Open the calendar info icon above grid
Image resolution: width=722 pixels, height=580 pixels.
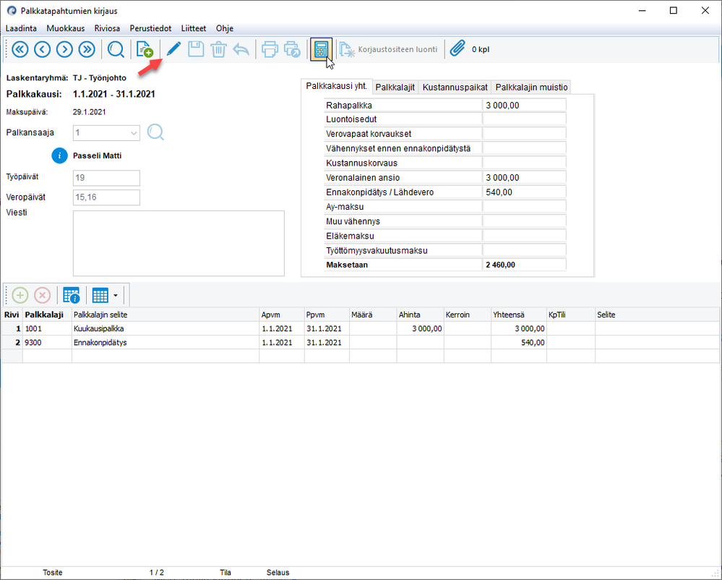[x=71, y=295]
